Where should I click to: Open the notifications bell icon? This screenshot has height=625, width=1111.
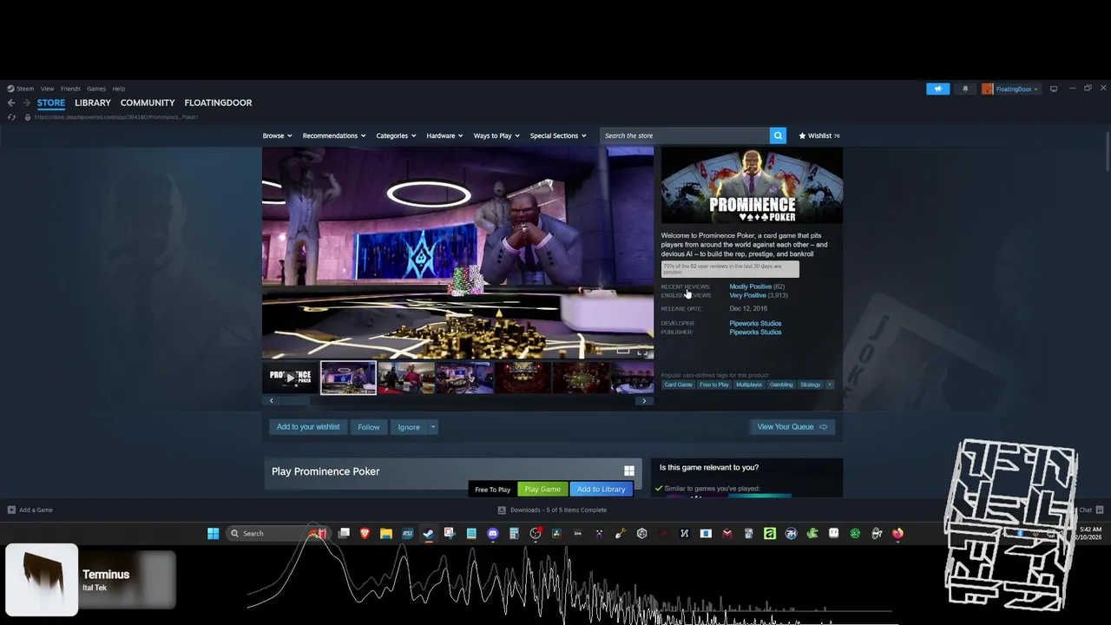[965, 89]
